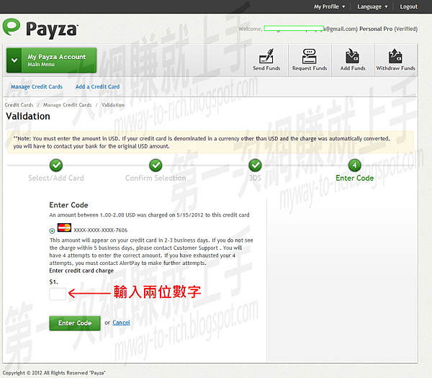The width and height of the screenshot is (432, 378).
Task: Click the Validation page heading
Action: coord(28,116)
